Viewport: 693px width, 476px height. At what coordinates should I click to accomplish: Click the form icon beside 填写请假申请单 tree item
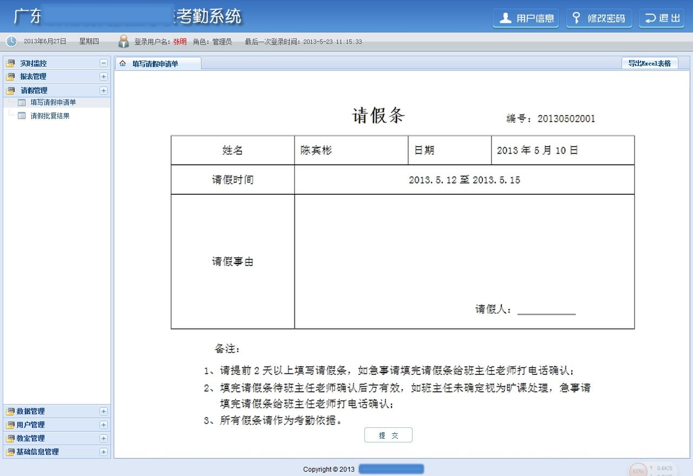tap(22, 102)
